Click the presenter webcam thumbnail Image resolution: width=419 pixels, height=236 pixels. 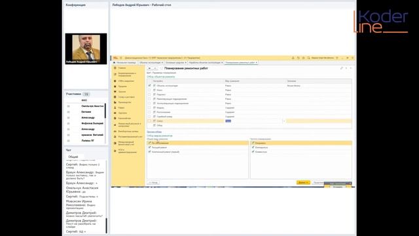[x=86, y=49]
